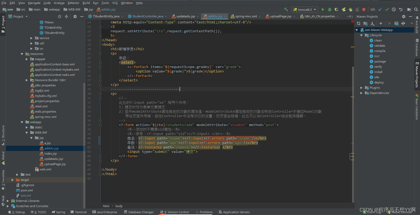Viewport: 420px width, 215px height.
Task: Close the addstu.jsp editor tab
Action: (x=225, y=16)
